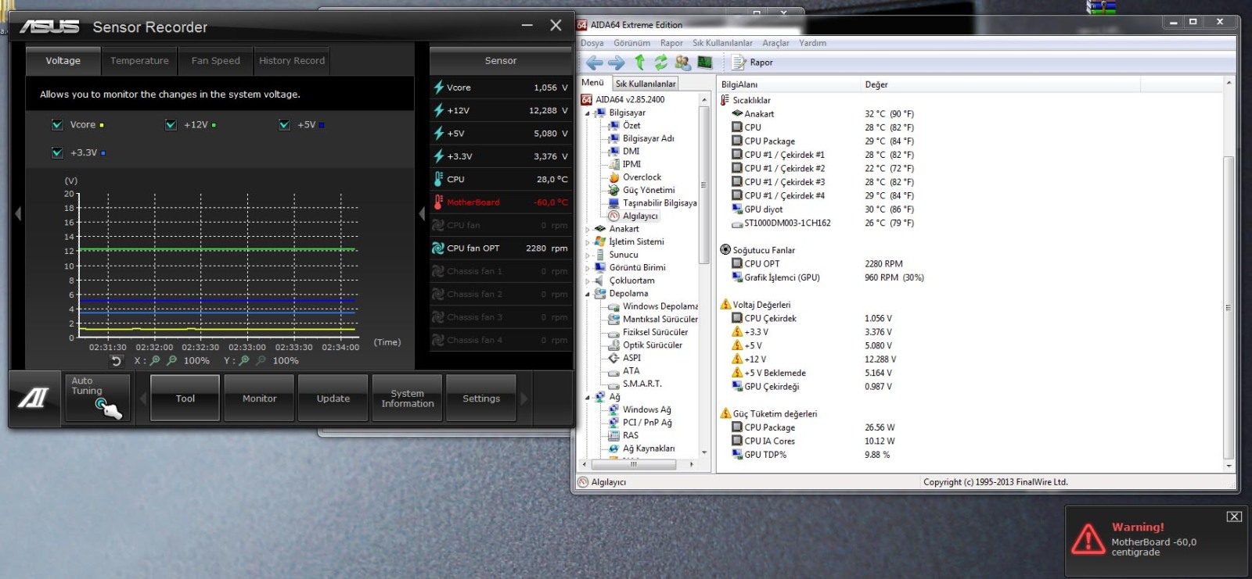1252x579 pixels.
Task: Open the Araçlar menu
Action: [x=775, y=43]
